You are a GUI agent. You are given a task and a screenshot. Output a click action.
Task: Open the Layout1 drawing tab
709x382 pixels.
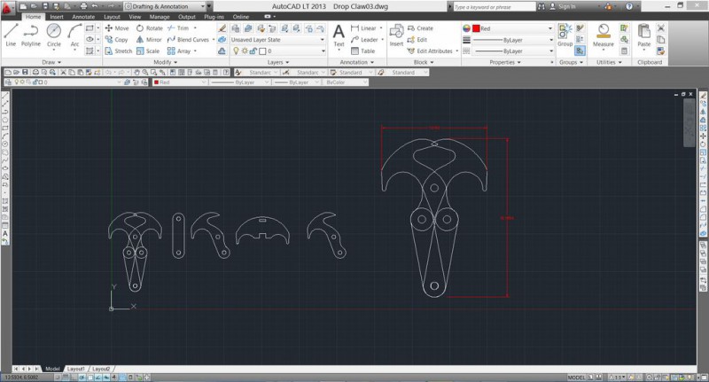[x=76, y=369]
